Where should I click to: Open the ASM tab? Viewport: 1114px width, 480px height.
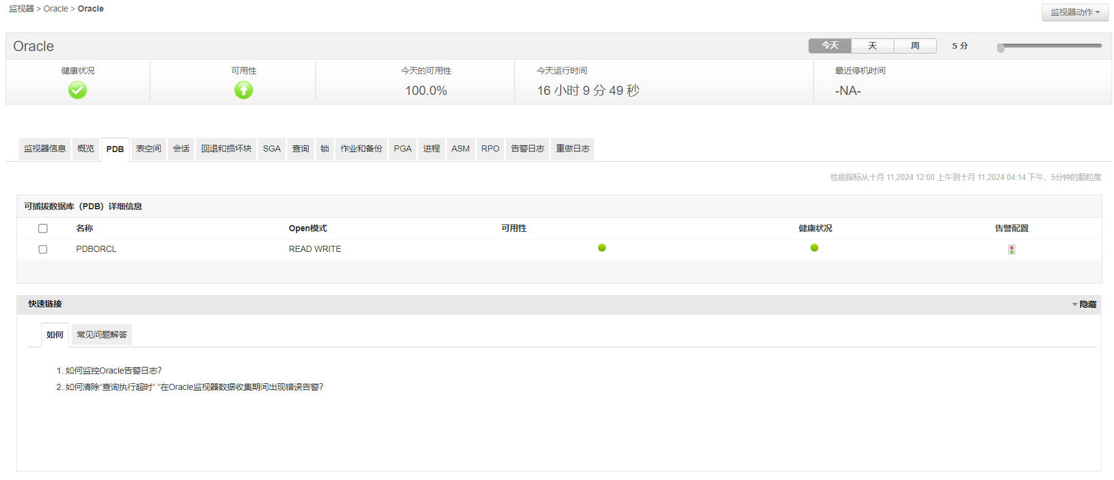(x=461, y=149)
